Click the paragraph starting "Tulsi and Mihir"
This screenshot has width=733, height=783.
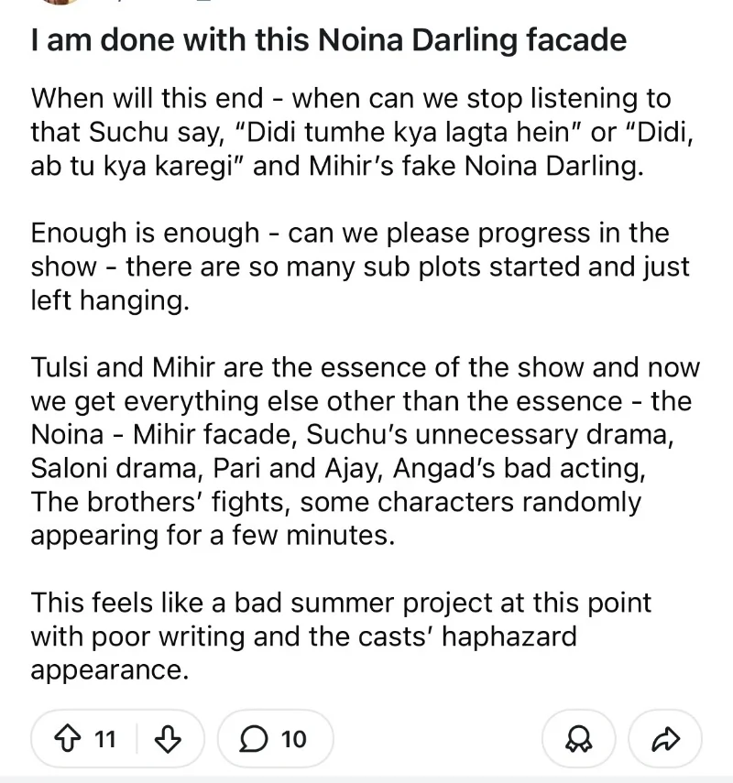pos(364,451)
